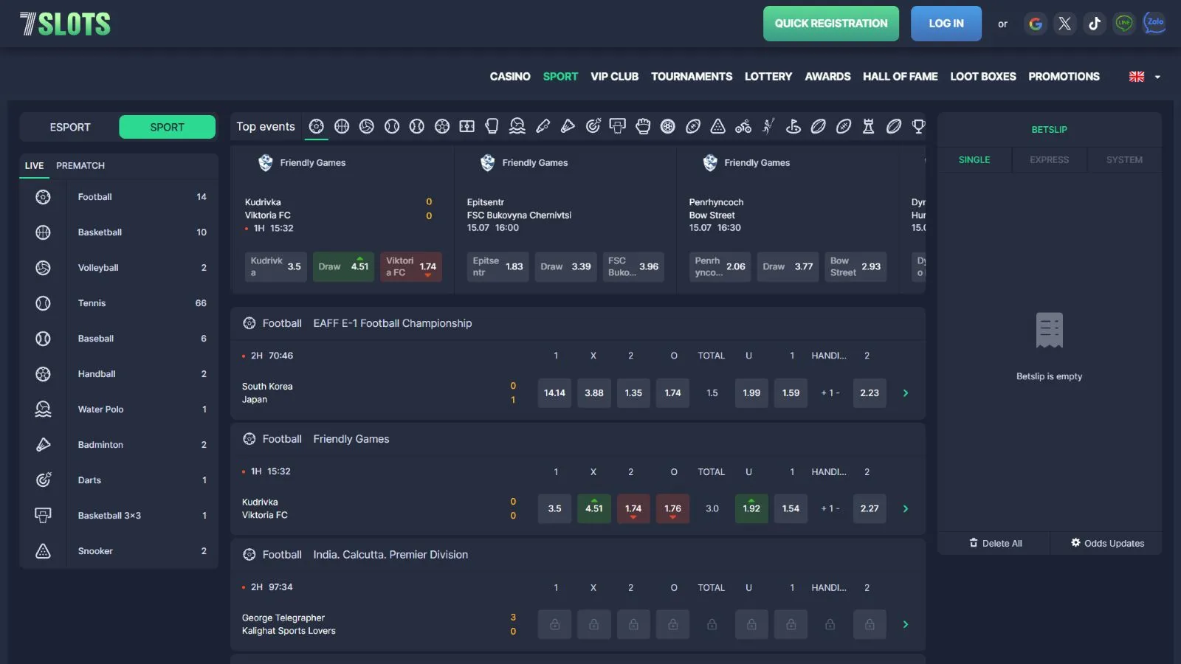Screen dimensions: 1181x664
Task: Log in via the Zalo icon
Action: [1154, 24]
